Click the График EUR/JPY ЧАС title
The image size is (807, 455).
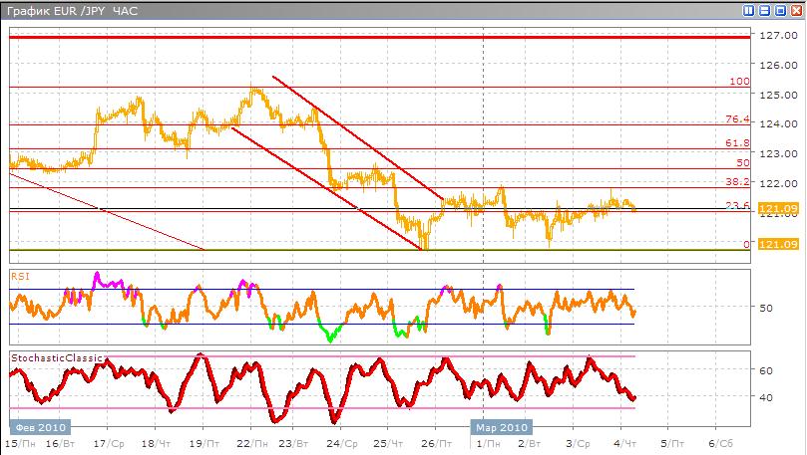pos(69,11)
